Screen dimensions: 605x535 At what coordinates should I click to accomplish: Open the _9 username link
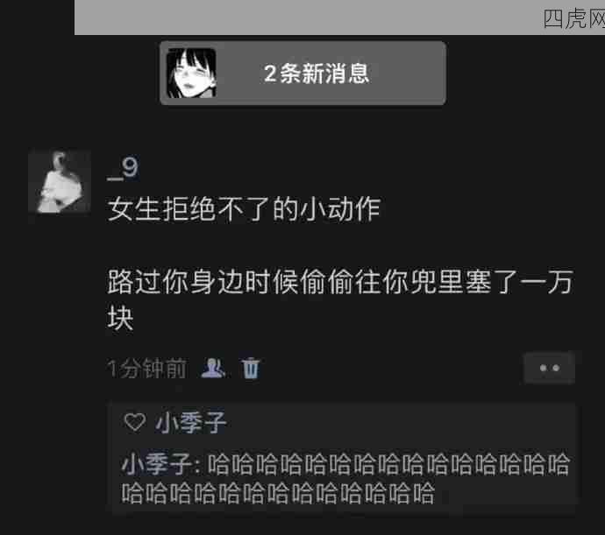click(123, 167)
